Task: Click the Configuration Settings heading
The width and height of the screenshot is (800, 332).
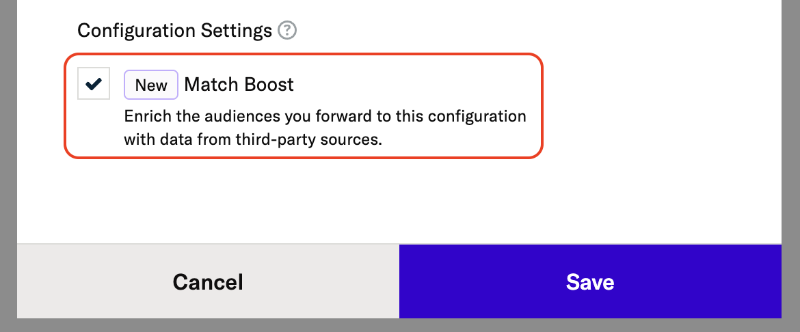Action: (174, 31)
